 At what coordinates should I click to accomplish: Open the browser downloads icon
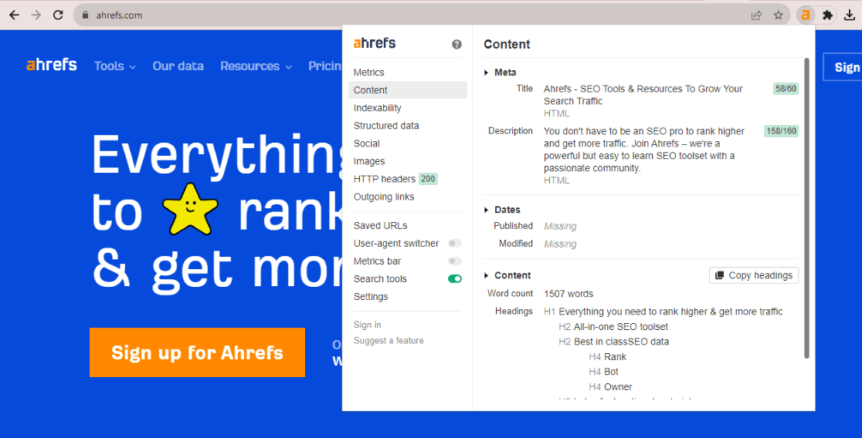pos(850,15)
